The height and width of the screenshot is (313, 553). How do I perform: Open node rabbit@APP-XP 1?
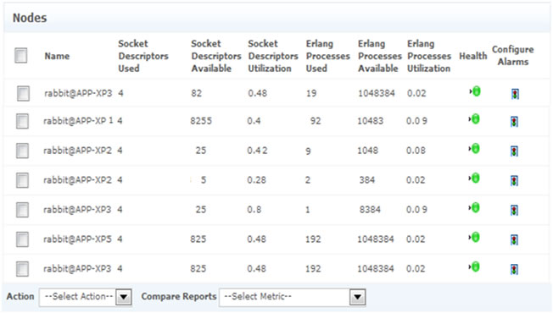coord(78,121)
